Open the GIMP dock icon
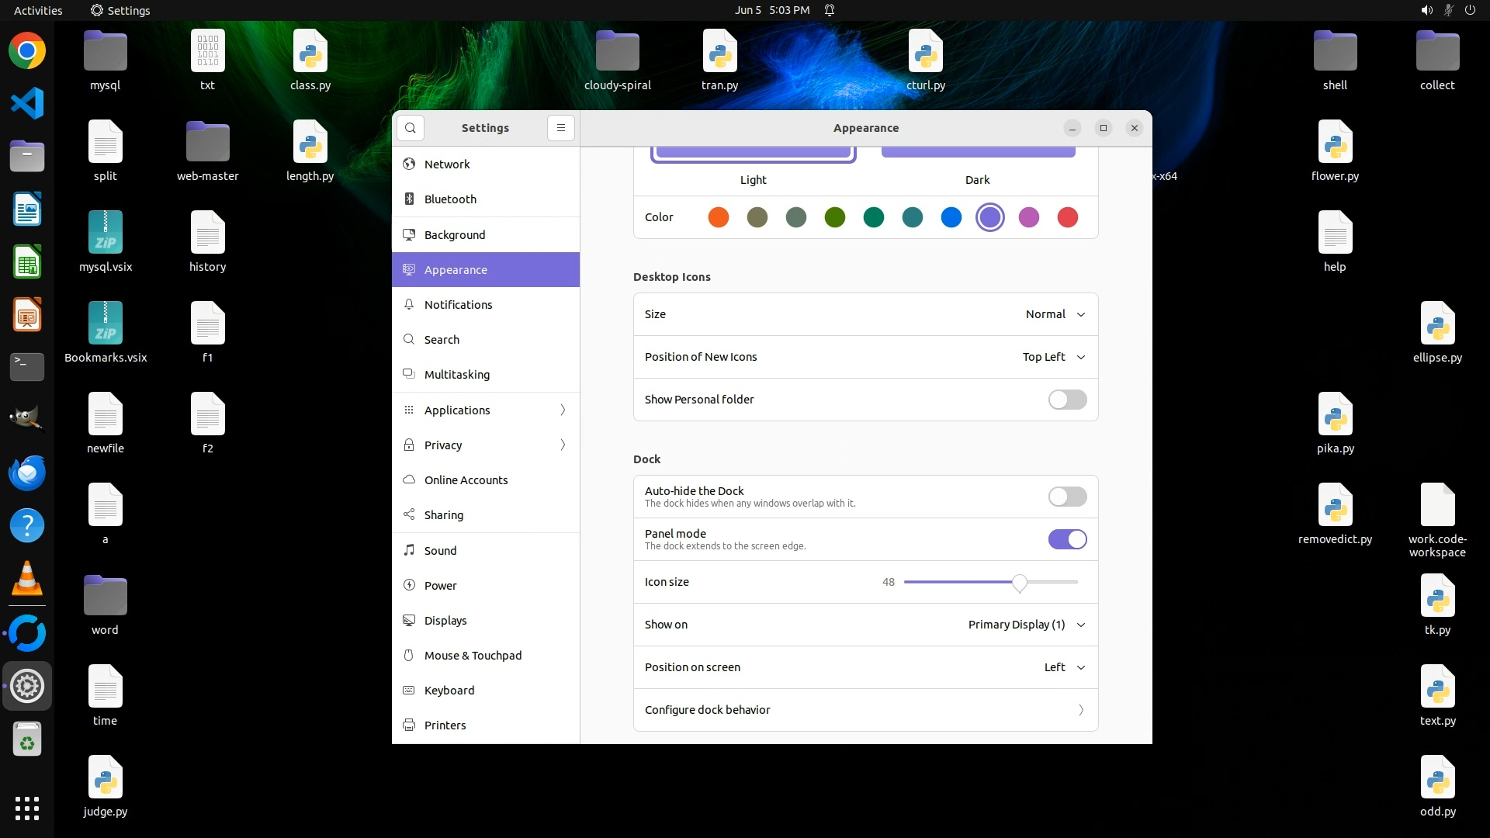 pos(27,419)
